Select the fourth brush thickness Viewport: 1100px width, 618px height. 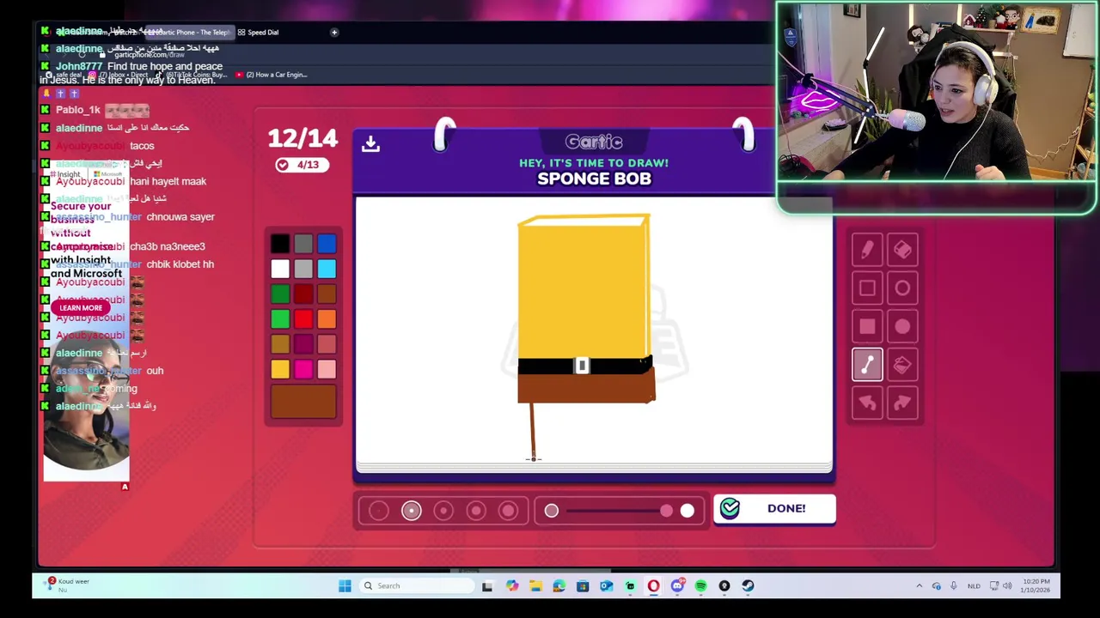click(x=476, y=511)
